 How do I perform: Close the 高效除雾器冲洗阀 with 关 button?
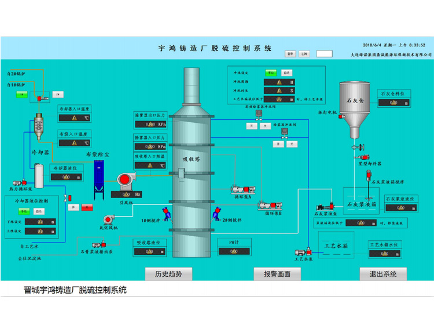(265, 126)
